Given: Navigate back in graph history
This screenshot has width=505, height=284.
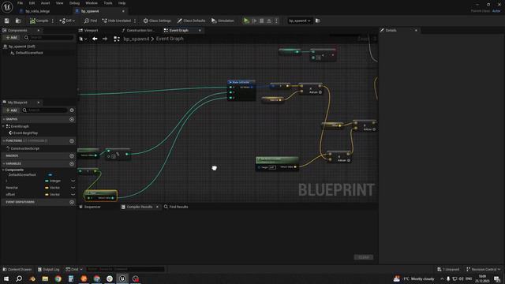Looking at the screenshot, I should click(95, 39).
